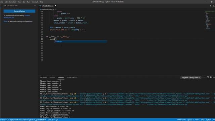Click the if __name__ == "__main__" line

(x=58, y=37)
